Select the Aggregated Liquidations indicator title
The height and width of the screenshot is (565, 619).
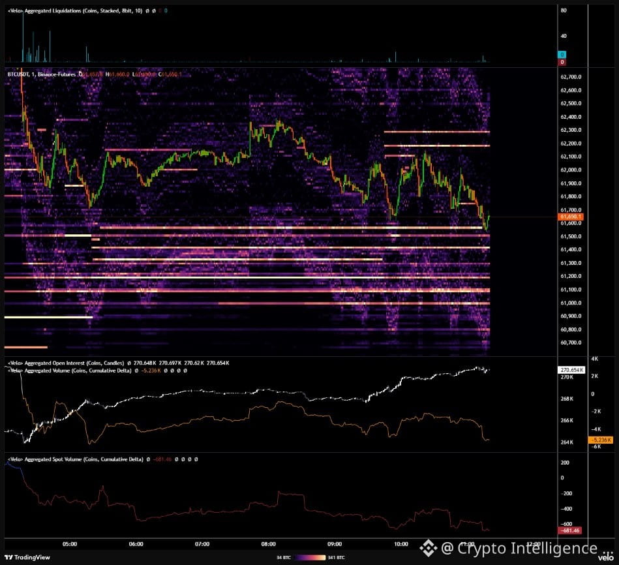(75, 10)
